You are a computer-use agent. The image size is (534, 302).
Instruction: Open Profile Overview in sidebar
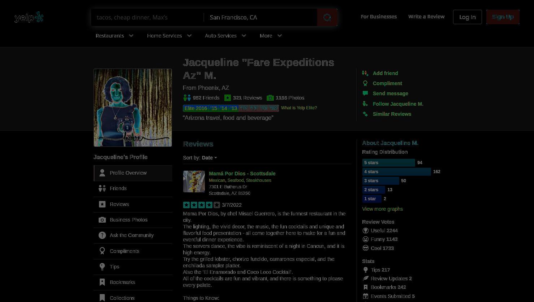click(x=133, y=173)
